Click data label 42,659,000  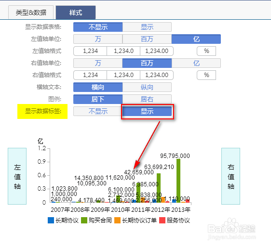[139, 172]
